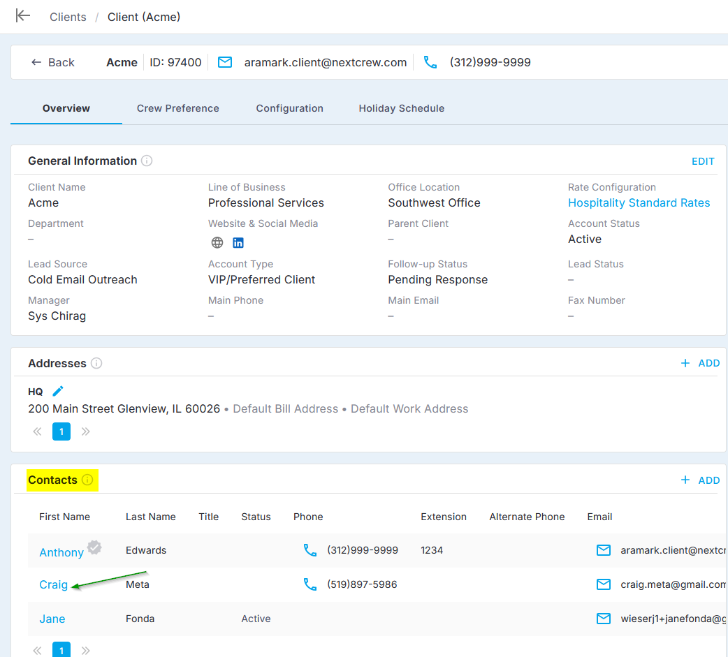Click the Back button
Image resolution: width=728 pixels, height=657 pixels.
click(53, 62)
